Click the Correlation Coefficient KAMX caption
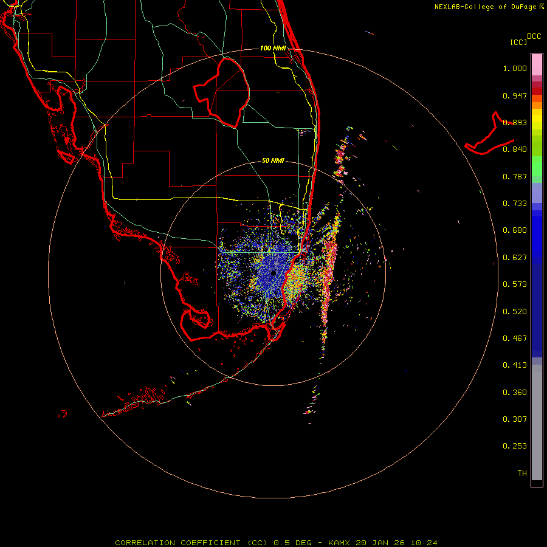The height and width of the screenshot is (547, 547). tap(276, 543)
